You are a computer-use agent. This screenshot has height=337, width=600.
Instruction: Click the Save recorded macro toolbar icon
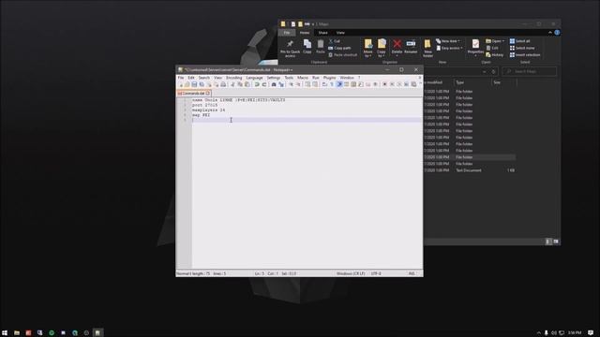click(413, 84)
